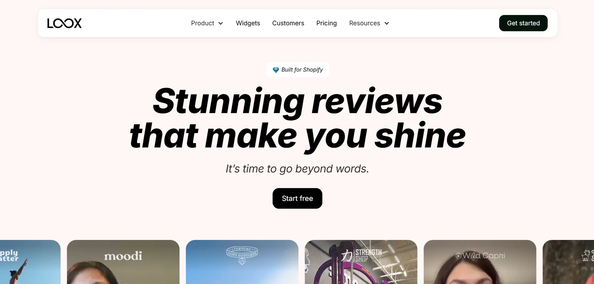594x284 pixels.
Task: Go to the Widgets page
Action: click(x=248, y=23)
